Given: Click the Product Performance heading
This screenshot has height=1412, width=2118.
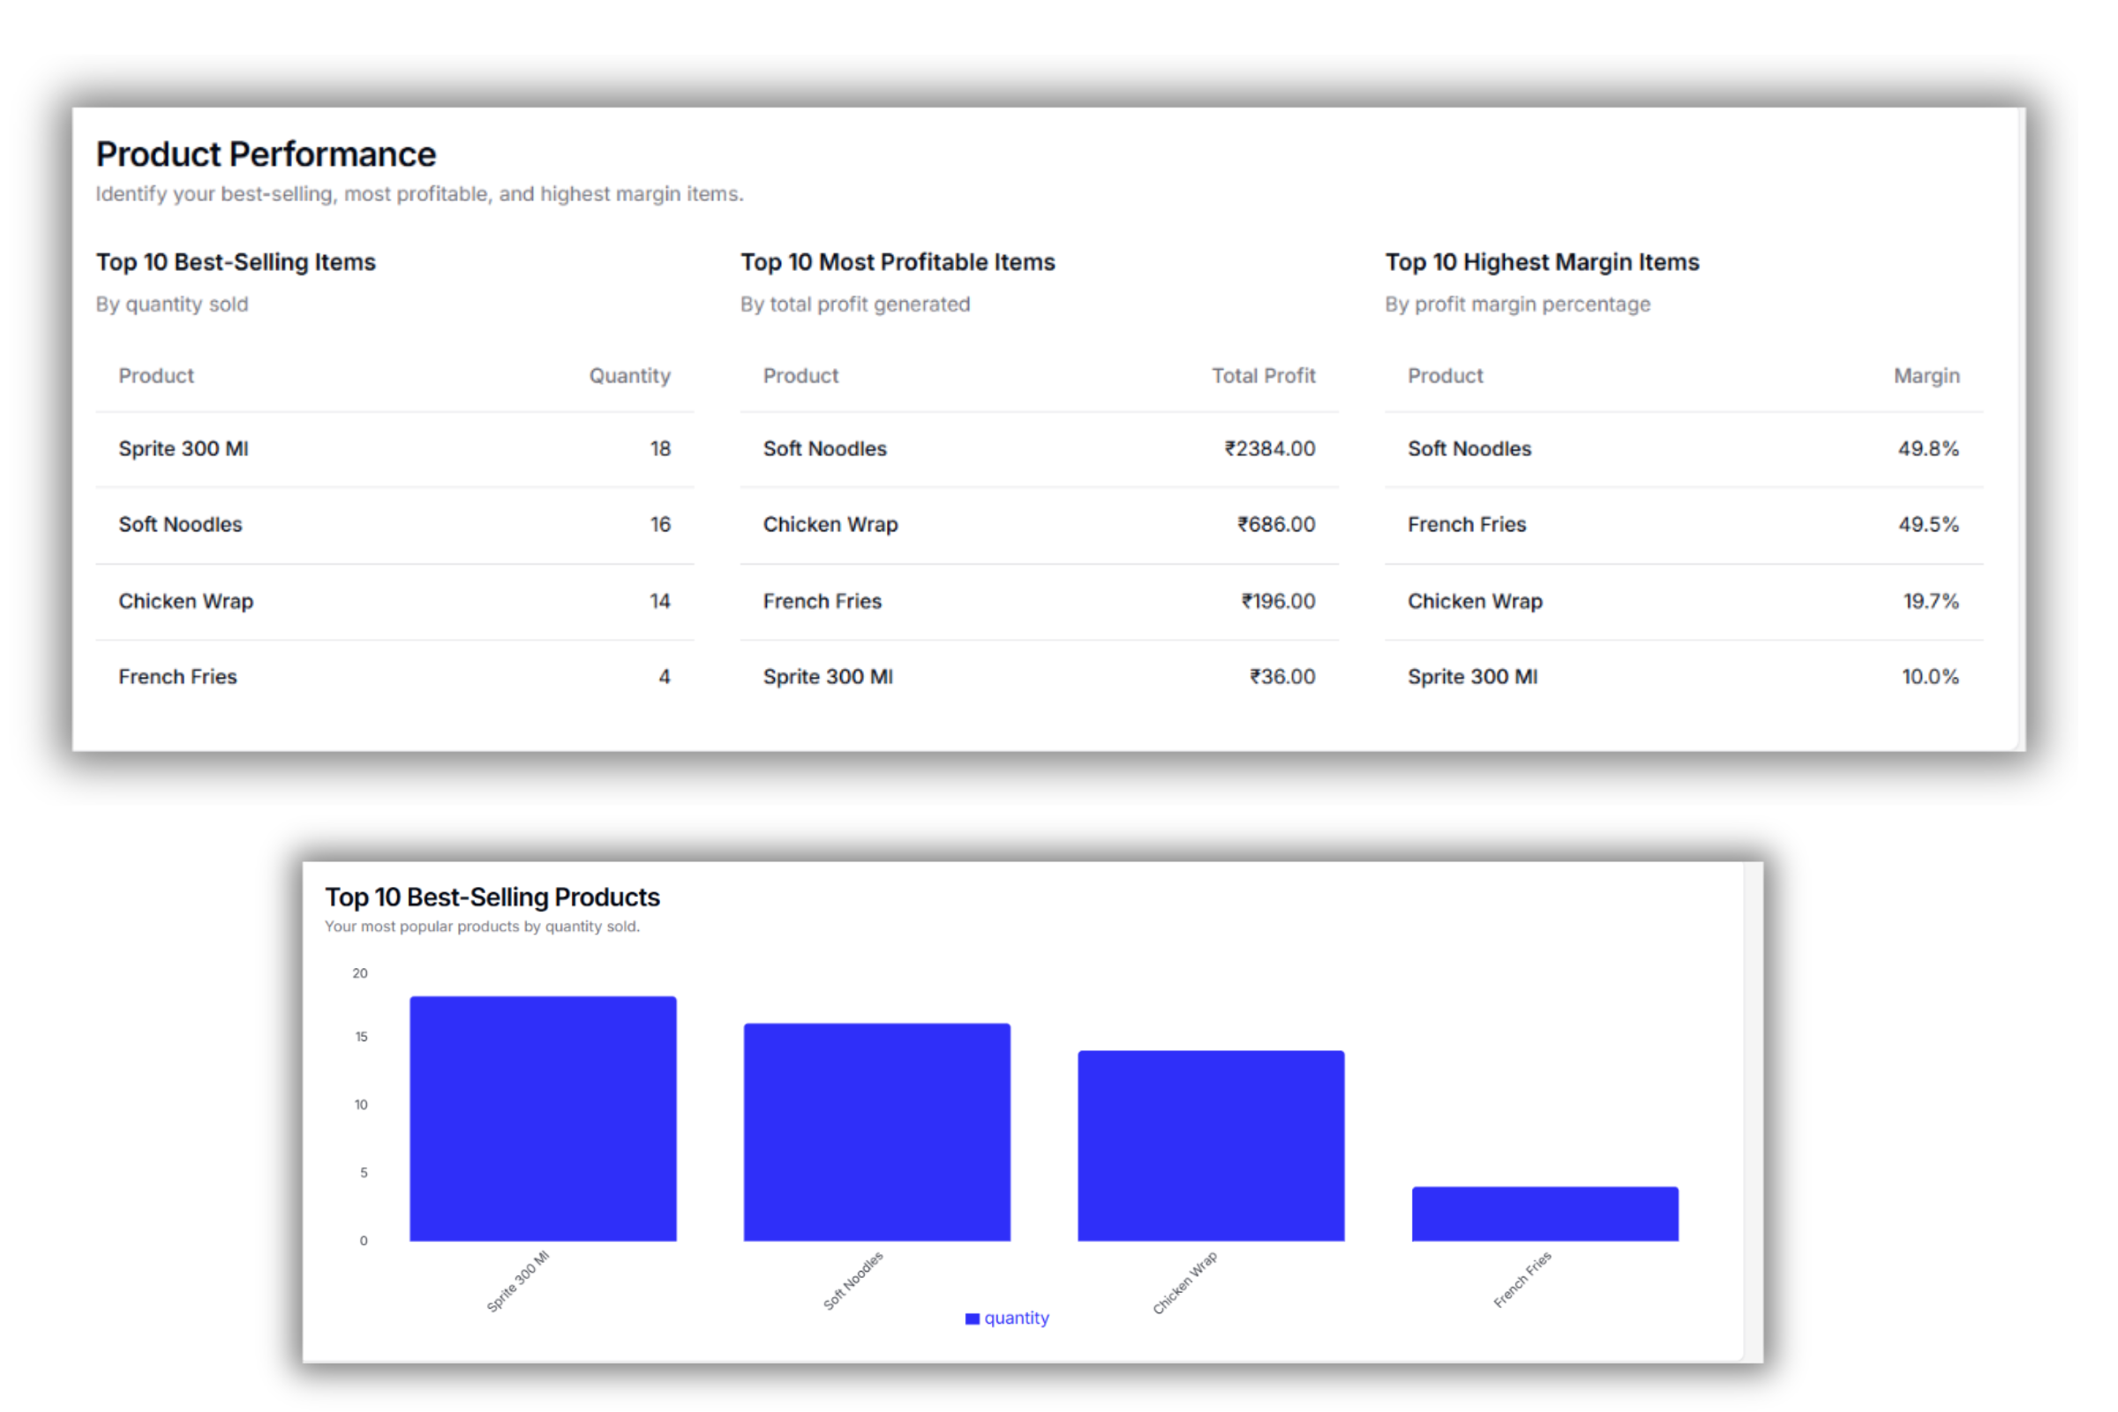Looking at the screenshot, I should [x=266, y=153].
